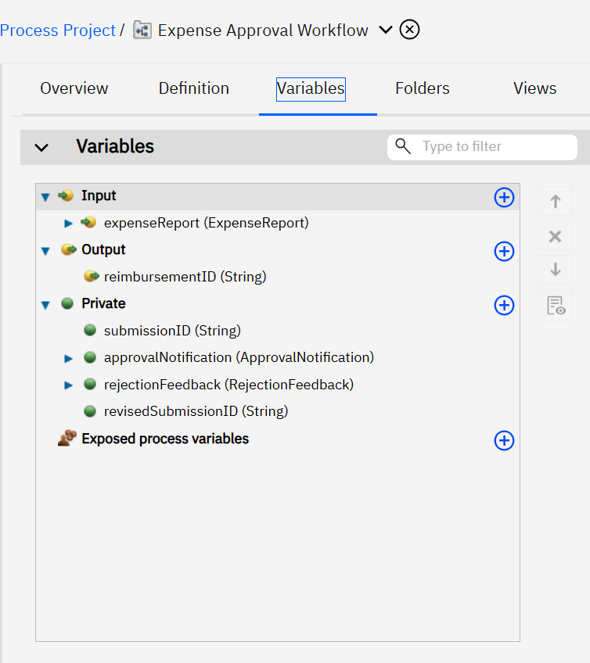
Task: Select expenseReport (ExpenseReport) variable
Action: 206,223
